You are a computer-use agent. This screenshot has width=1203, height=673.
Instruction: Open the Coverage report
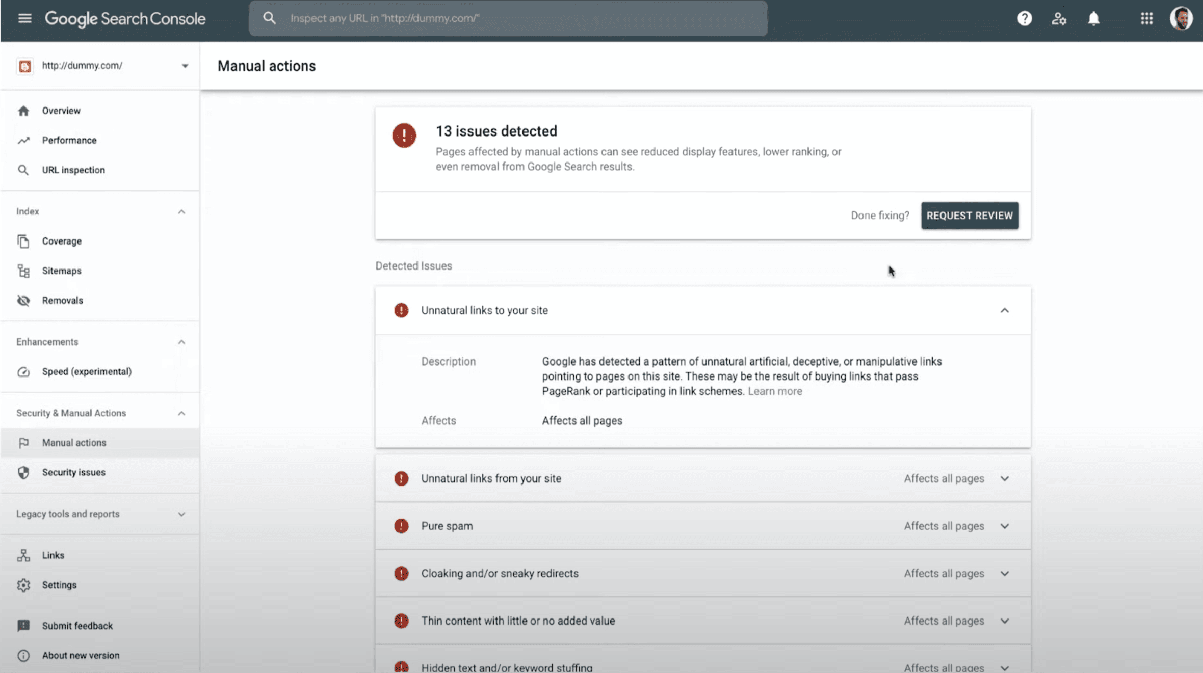99,241
